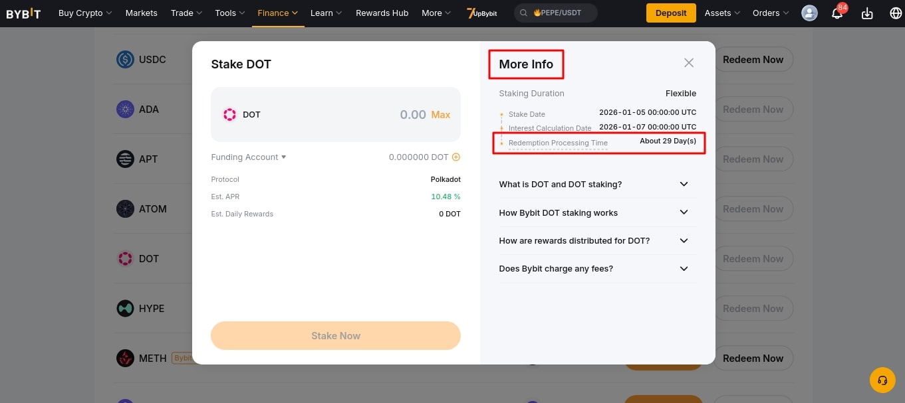This screenshot has width=905, height=403.
Task: Click the 7UpBybit promo icon
Action: point(482,13)
